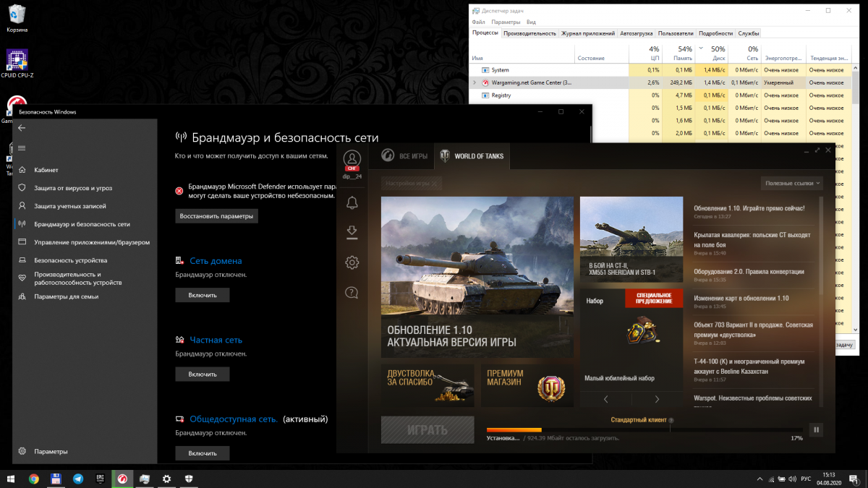Expand the Полезные ссылки dropdown

(792, 184)
